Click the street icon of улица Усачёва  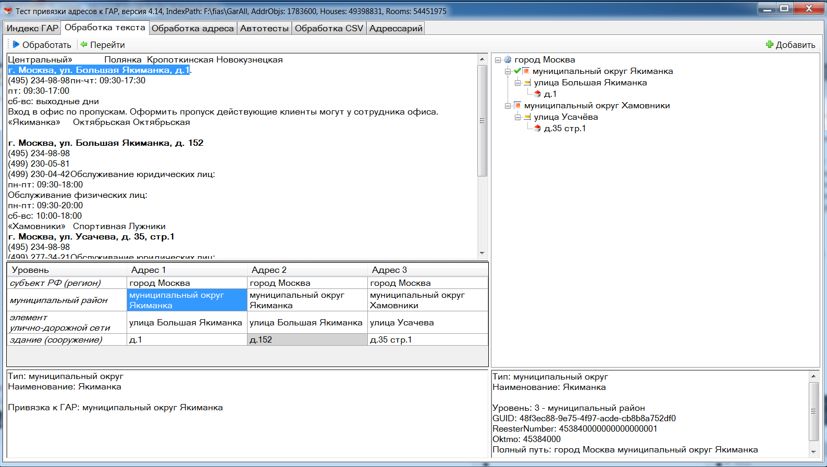coord(527,117)
